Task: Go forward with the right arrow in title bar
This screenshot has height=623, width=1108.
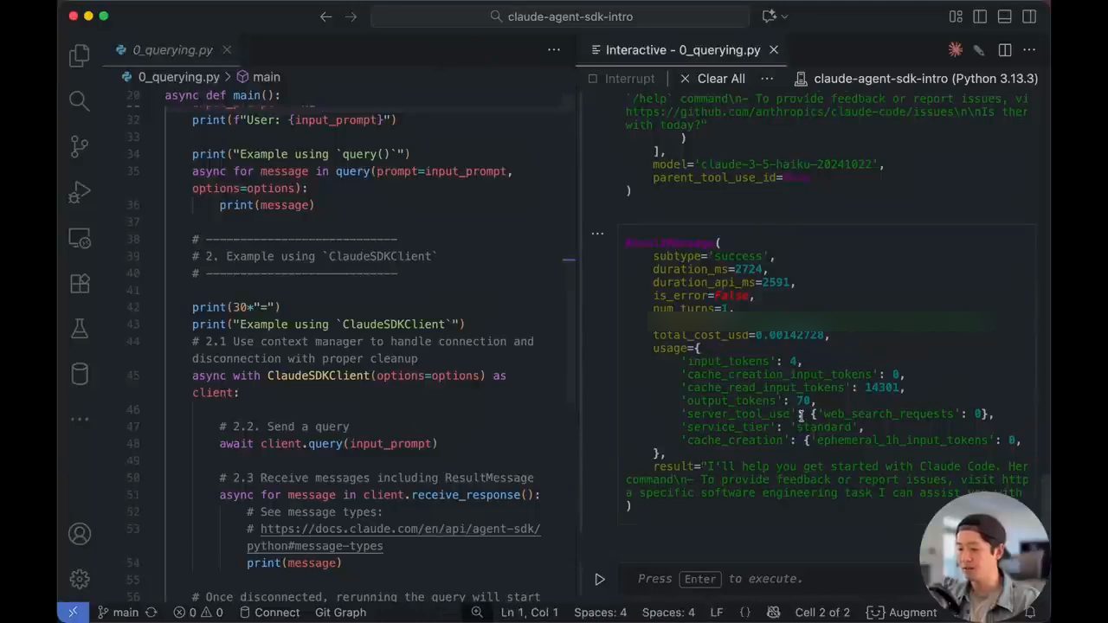Action: (351, 16)
